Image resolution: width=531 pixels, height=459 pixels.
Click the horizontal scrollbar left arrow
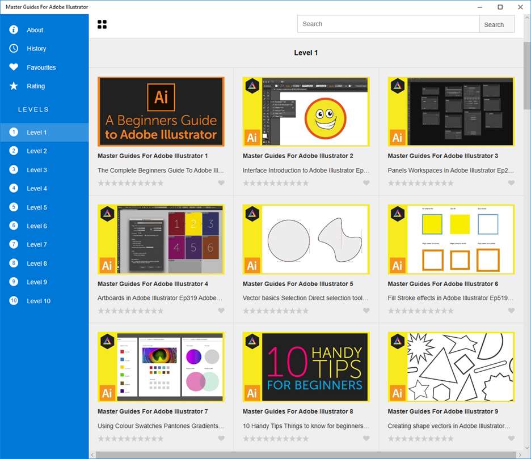pyautogui.click(x=92, y=455)
